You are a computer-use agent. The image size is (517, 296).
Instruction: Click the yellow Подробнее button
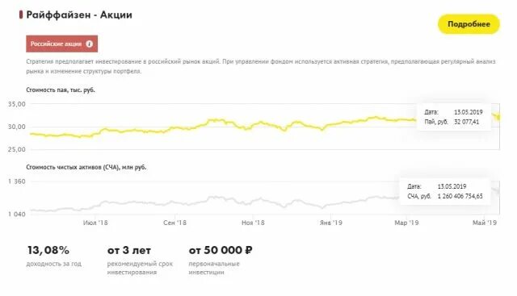(x=469, y=24)
